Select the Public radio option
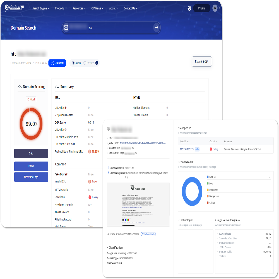This screenshot has height=279, width=279. click(73, 63)
